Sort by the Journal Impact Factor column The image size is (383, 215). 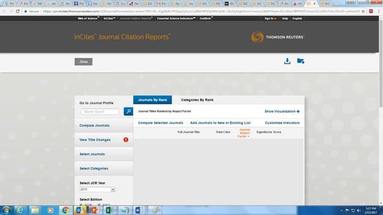pos(244,133)
